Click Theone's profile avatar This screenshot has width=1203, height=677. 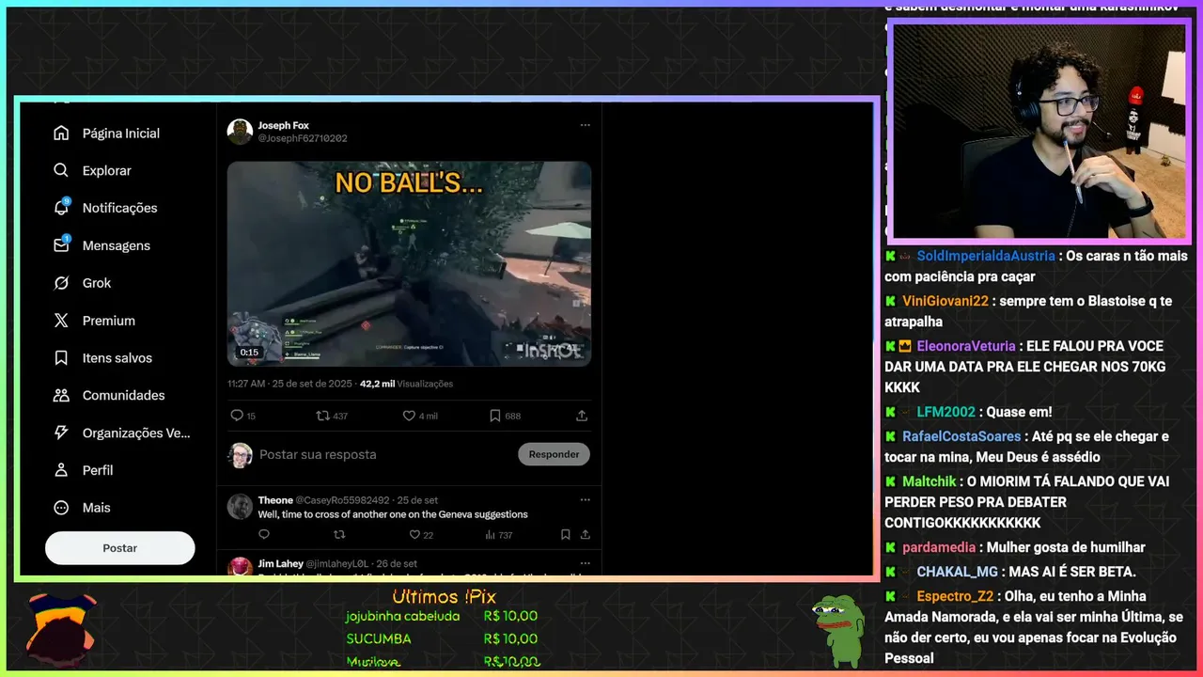coord(240,507)
